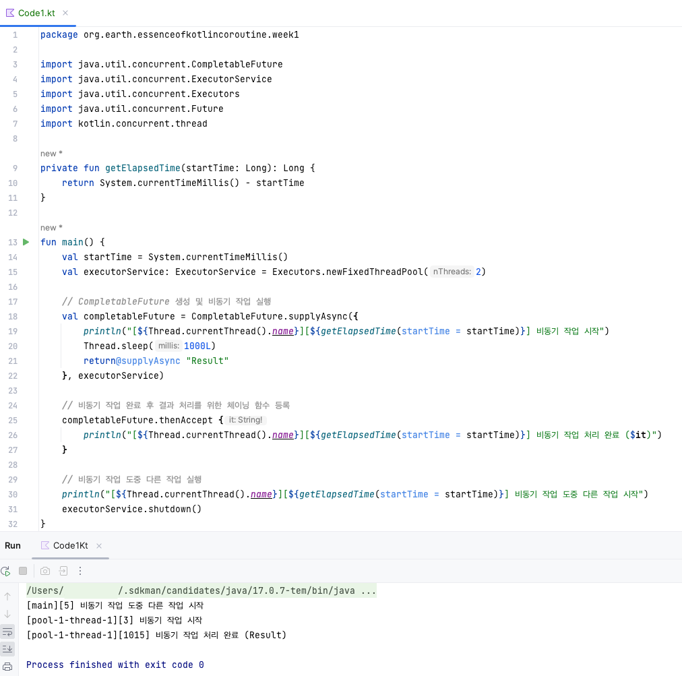Viewport: 682px width, 676px height.
Task: Toggle soft-wrap in the console
Action: click(x=7, y=632)
